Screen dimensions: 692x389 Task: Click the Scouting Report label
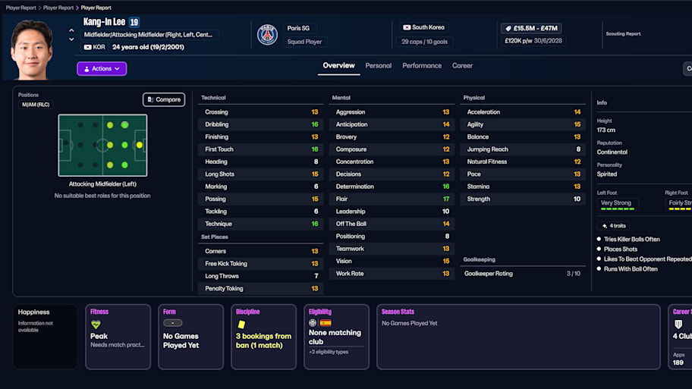(623, 34)
